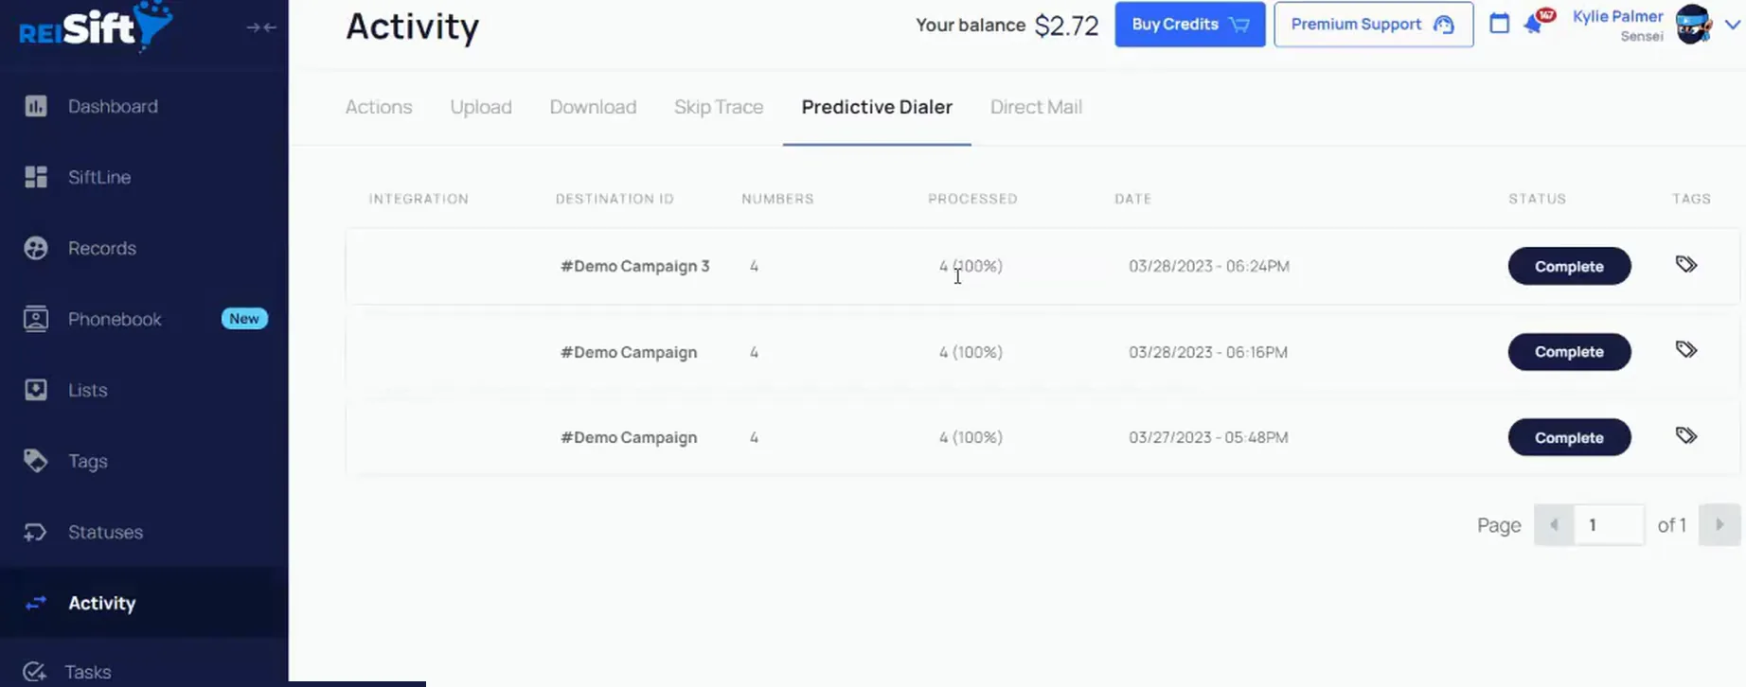The image size is (1746, 687).
Task: Collapse the sidebar with the arrows icon
Action: click(261, 27)
